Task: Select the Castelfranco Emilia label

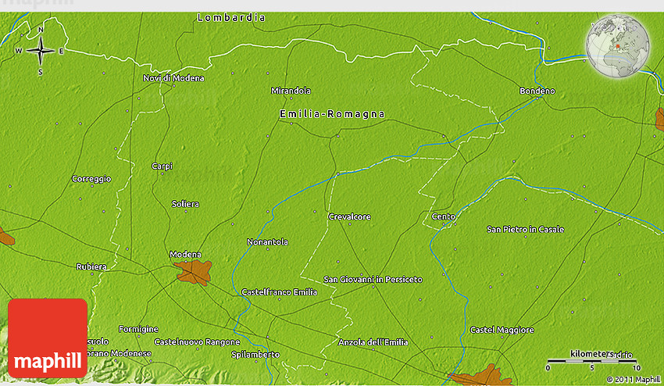Action: 279,292
